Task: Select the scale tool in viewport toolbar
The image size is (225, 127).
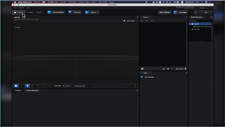Action: (38, 86)
